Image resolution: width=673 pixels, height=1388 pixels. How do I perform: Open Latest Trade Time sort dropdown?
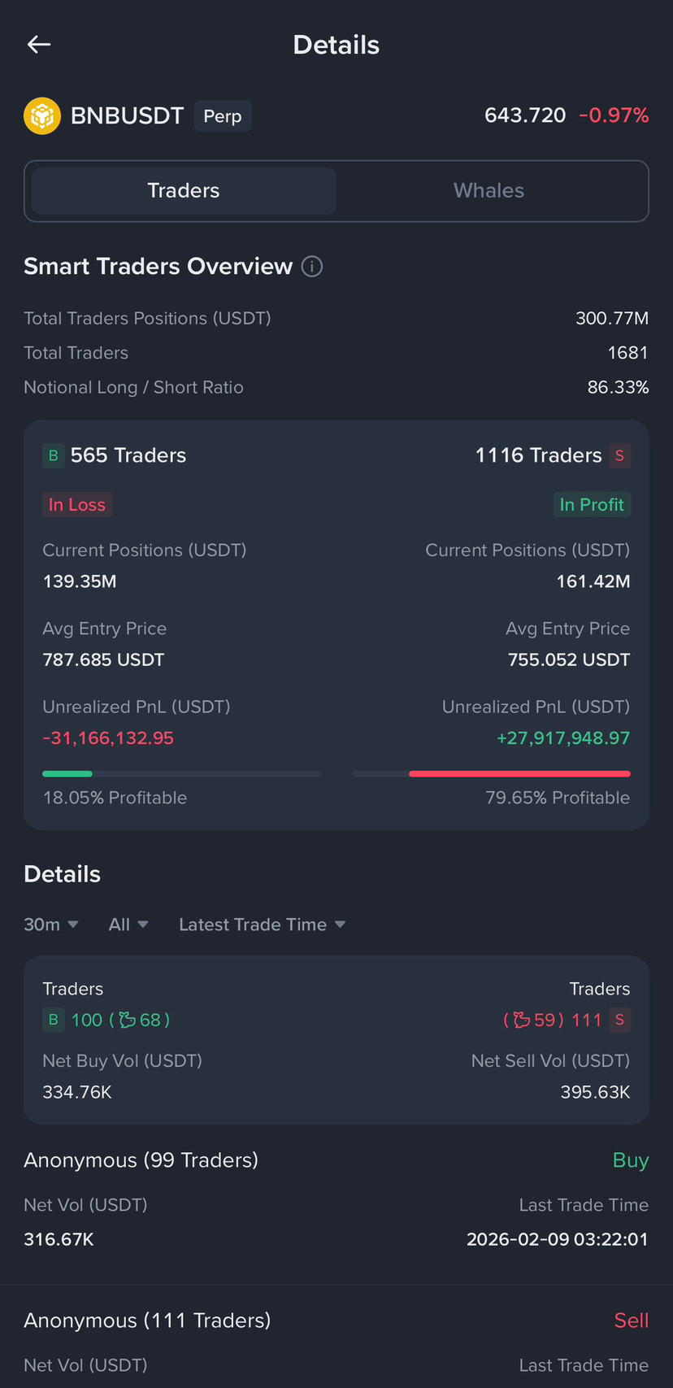coord(263,925)
